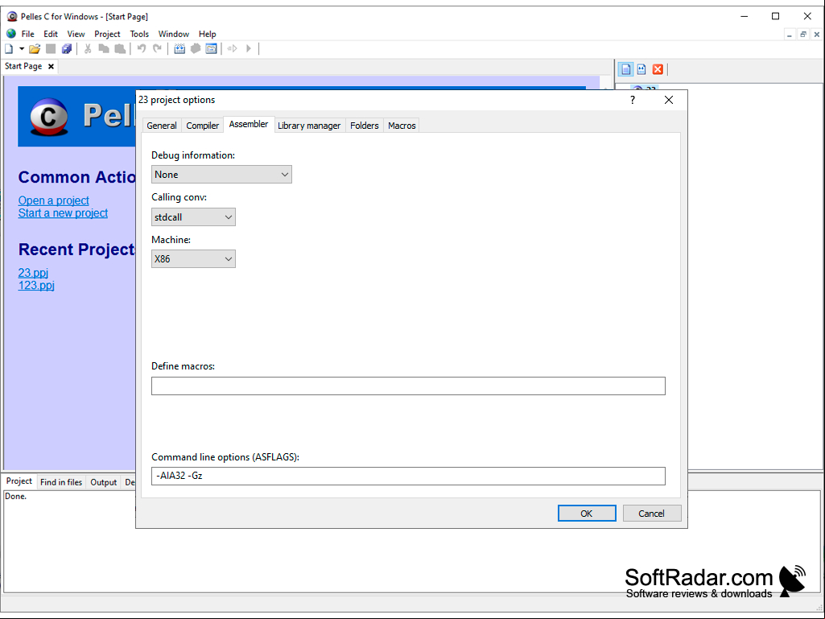The width and height of the screenshot is (825, 619).
Task: Open the recent project 23.ppj
Action: [x=33, y=273]
